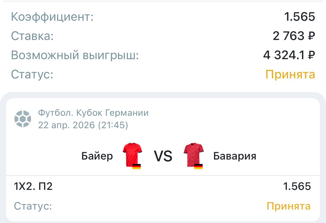Click the VS text between teams
Image resolution: width=326 pixels, height=223 pixels.
(163, 156)
